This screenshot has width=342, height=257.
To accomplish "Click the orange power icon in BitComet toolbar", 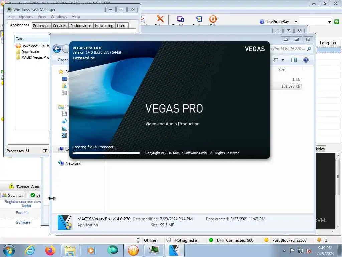I will point(213,19).
